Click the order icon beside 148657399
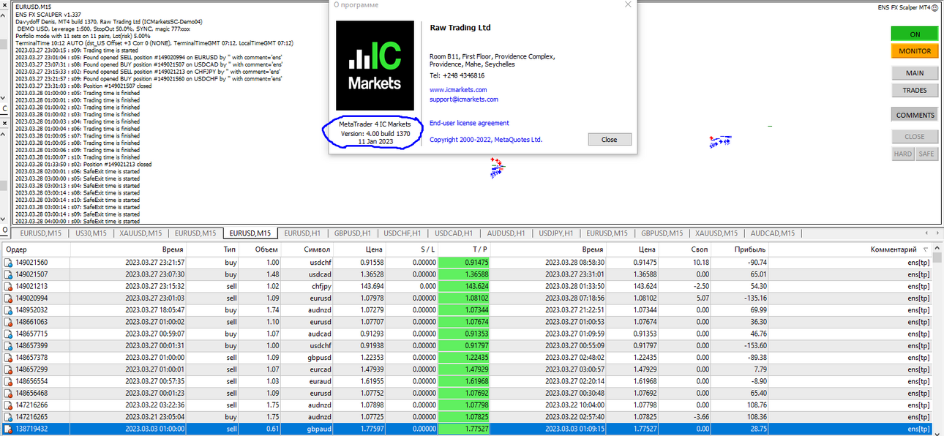 9,345
